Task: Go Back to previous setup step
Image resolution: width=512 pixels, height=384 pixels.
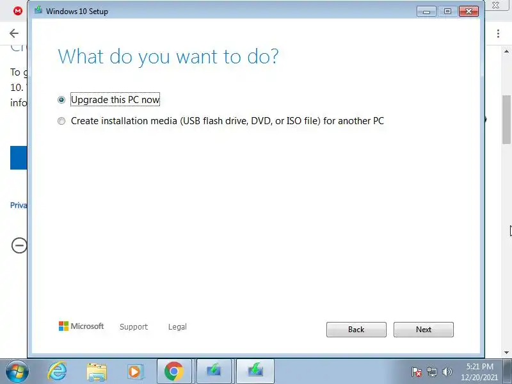Action: click(x=356, y=330)
